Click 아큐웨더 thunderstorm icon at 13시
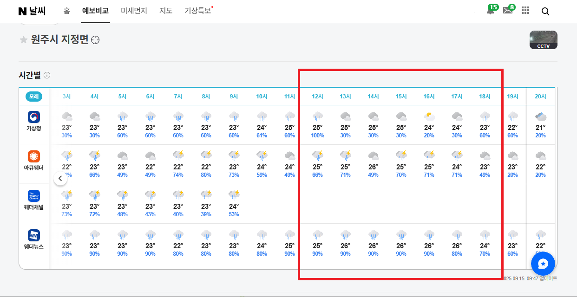 click(346, 156)
